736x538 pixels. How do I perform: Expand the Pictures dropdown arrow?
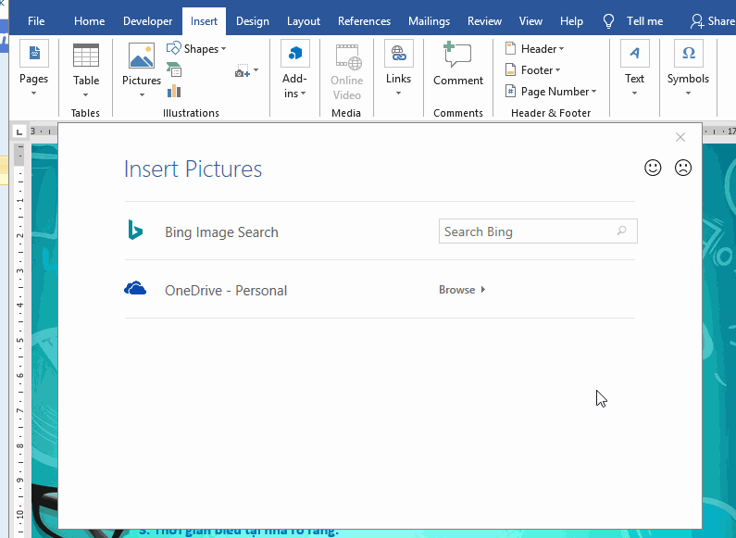point(142,95)
